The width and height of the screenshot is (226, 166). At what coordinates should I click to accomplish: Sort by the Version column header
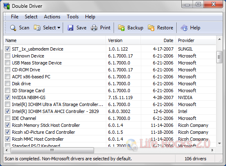[123, 40]
